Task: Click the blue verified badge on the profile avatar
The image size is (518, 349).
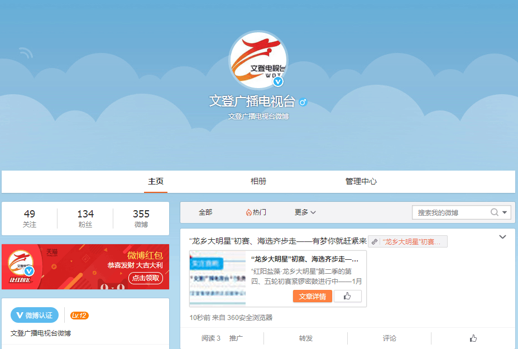Action: pos(278,81)
